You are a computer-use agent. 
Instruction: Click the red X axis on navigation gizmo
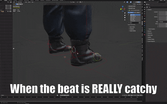click(124, 9)
